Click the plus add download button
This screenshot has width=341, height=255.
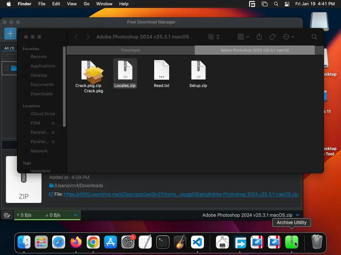tap(10, 34)
